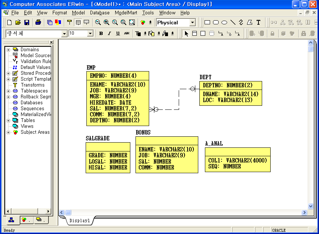Open the font name dropdown
This screenshot has height=234, width=319.
(x=64, y=34)
